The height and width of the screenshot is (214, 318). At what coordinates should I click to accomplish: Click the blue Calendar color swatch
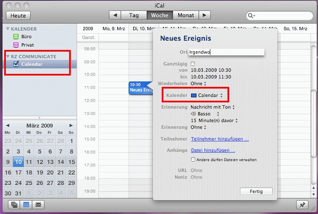point(194,95)
